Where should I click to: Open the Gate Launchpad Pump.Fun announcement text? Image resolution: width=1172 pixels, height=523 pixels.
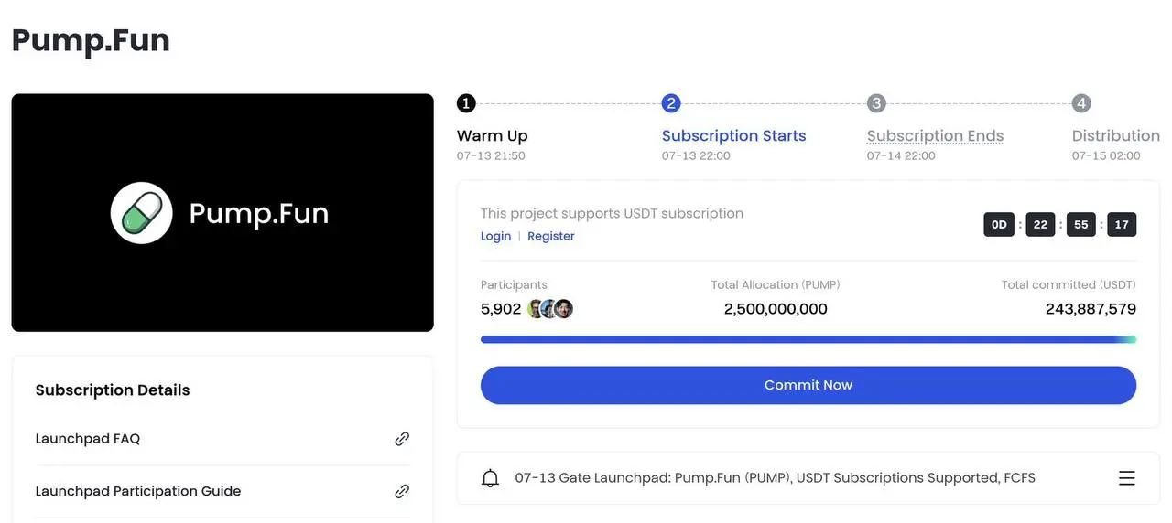775,478
